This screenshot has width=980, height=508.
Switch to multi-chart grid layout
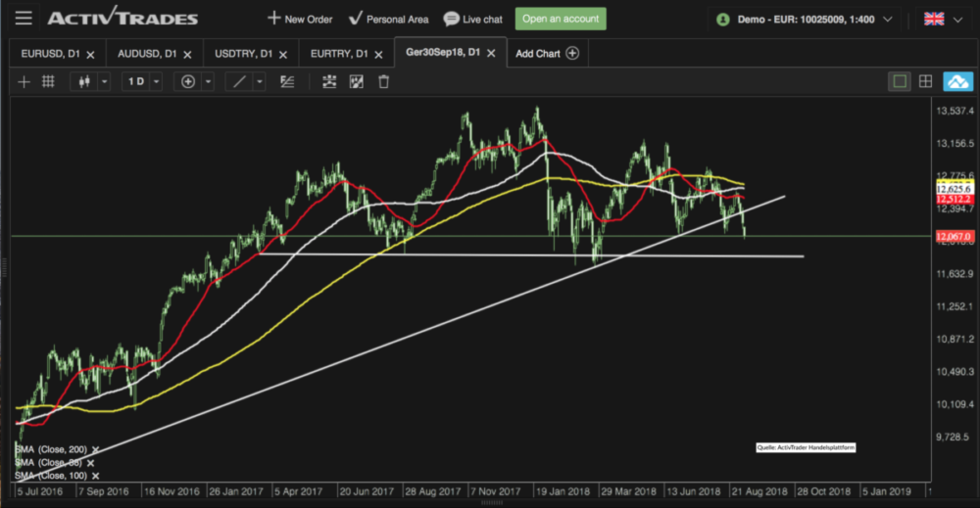[x=926, y=81]
